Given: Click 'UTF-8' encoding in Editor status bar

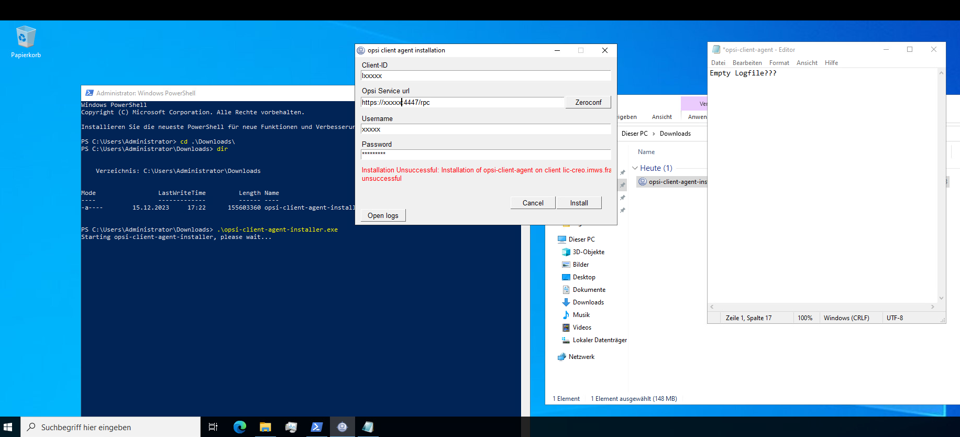Looking at the screenshot, I should pos(895,318).
